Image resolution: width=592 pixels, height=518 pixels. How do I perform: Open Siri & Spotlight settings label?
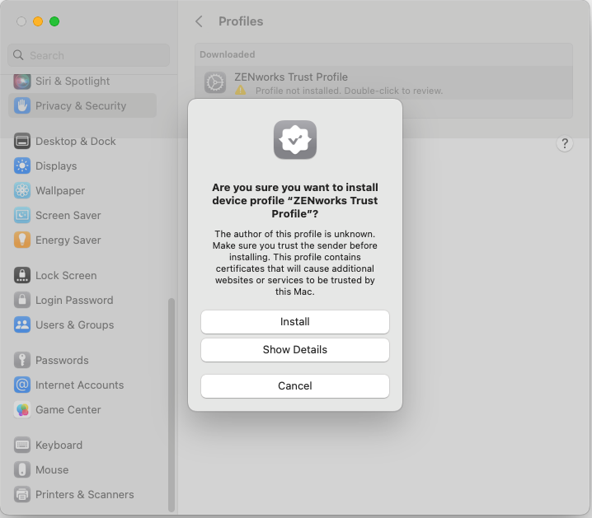(x=73, y=81)
